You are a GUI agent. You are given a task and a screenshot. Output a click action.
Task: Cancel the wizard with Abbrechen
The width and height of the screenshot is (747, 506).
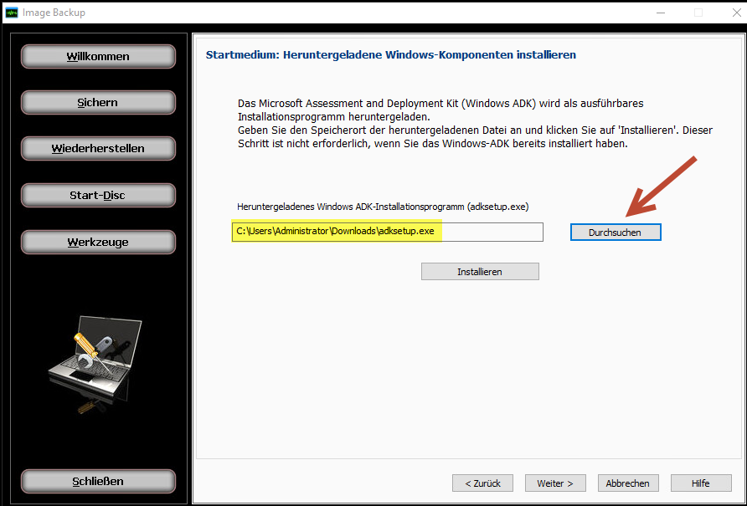pos(628,483)
